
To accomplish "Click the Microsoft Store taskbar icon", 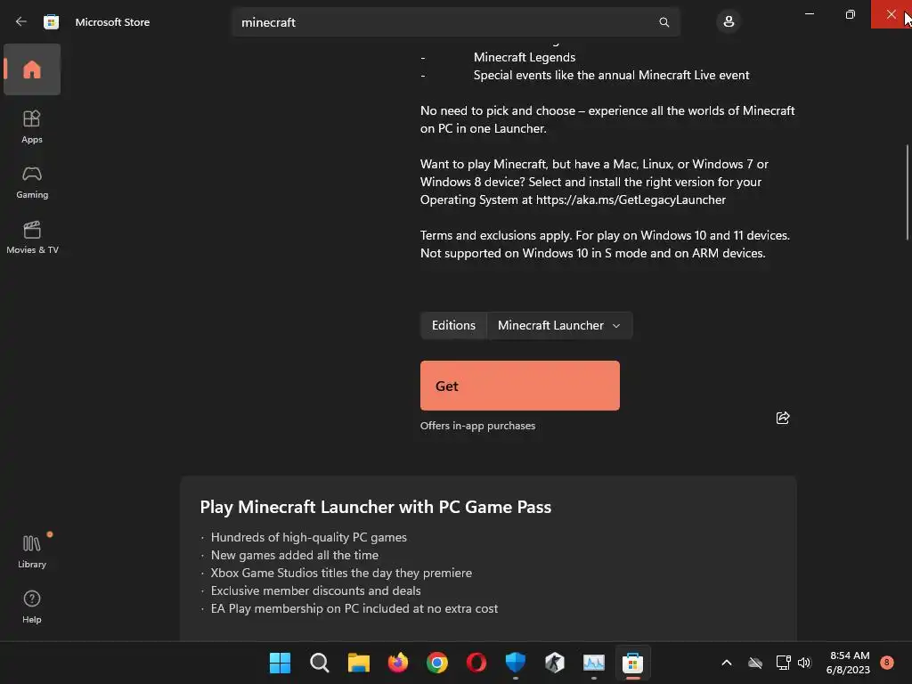I will click(633, 663).
